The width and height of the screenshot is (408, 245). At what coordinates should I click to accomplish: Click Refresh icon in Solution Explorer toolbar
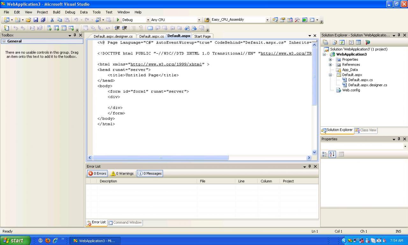tap(342, 42)
